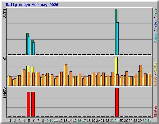
Task: Click day label 20 on the x-axis
Action: pyautogui.click(x=98, y=121)
